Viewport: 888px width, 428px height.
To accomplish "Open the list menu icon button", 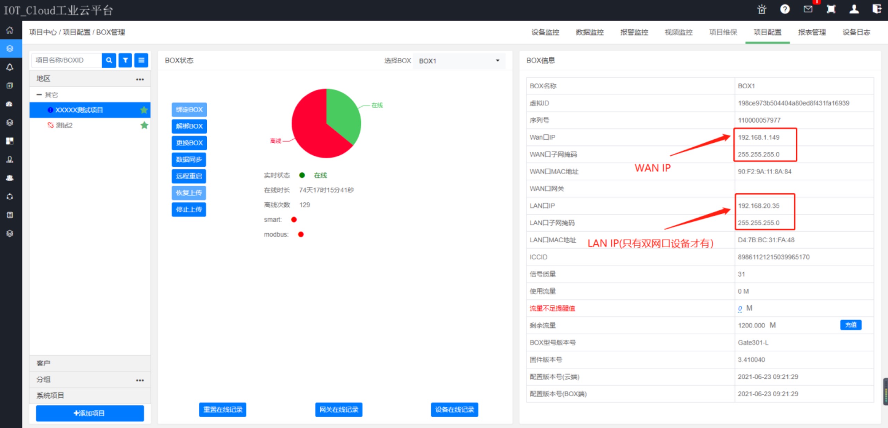I will tap(141, 60).
